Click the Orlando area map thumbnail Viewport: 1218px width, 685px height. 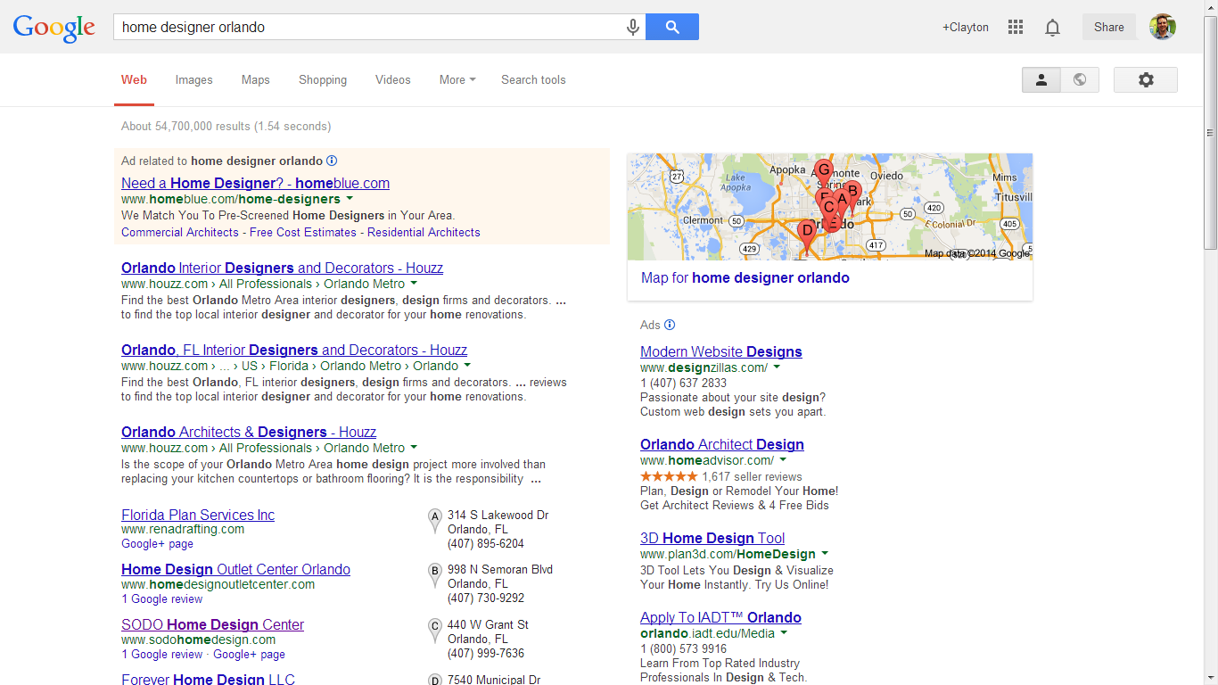[x=829, y=206]
